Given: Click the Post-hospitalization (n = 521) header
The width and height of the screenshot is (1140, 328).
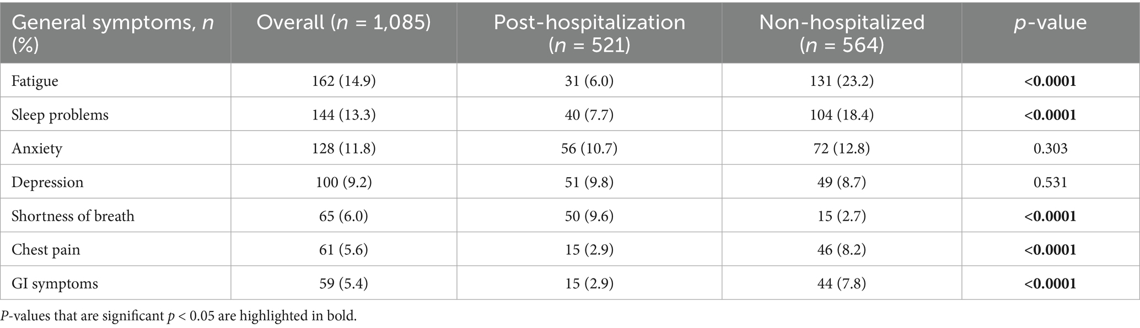Looking at the screenshot, I should point(589,33).
